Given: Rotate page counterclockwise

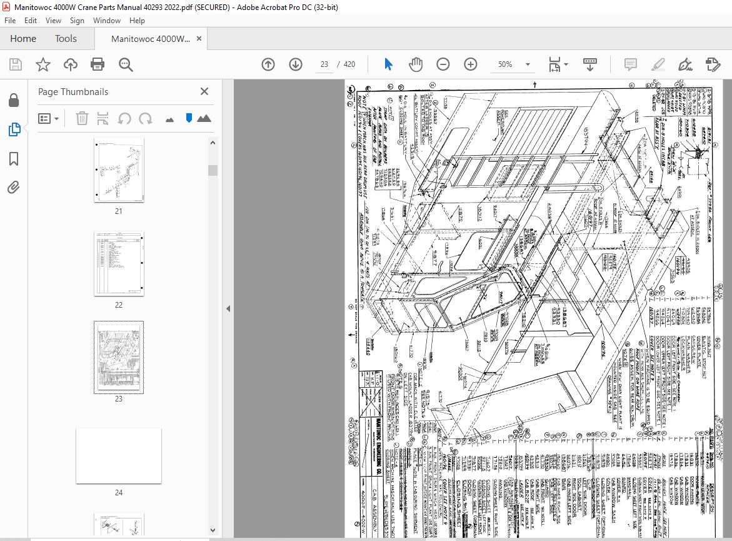Looking at the screenshot, I should pos(124,119).
